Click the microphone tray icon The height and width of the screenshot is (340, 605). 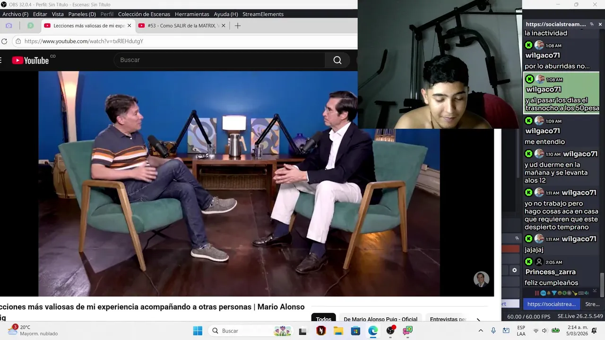click(493, 331)
